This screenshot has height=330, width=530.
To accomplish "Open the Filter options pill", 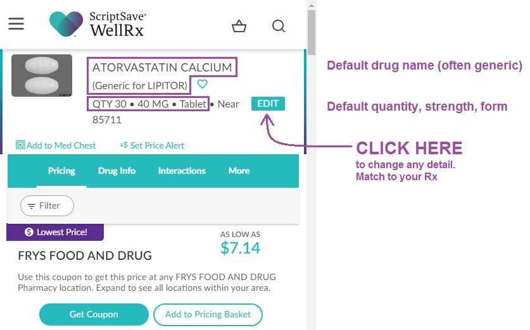I will point(47,205).
